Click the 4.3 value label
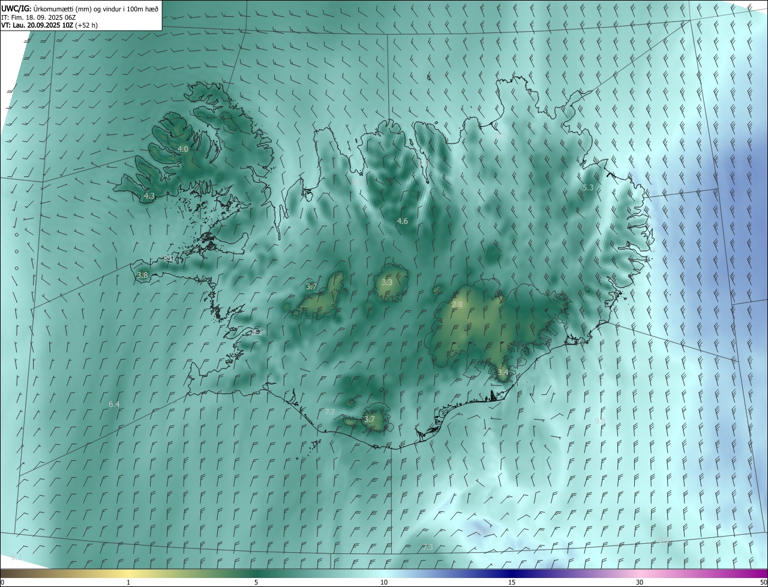 click(x=149, y=196)
